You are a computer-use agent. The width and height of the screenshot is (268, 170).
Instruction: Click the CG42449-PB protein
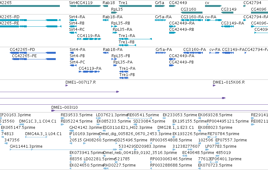tap(171, 65)
